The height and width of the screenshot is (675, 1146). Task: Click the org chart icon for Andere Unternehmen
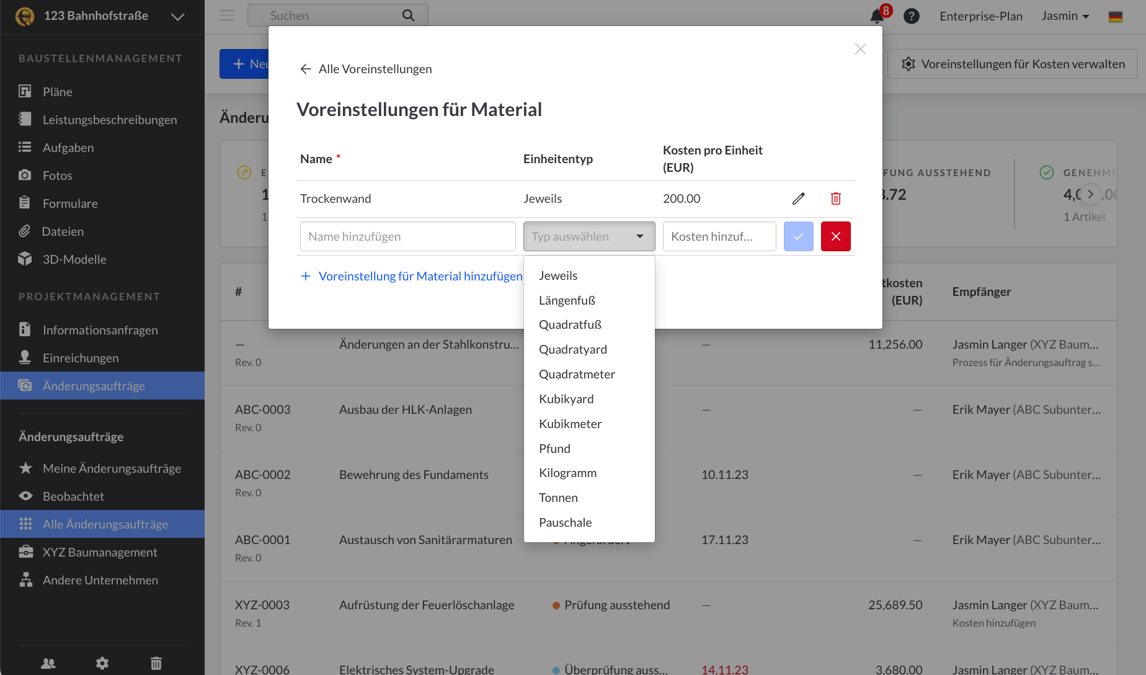point(25,579)
